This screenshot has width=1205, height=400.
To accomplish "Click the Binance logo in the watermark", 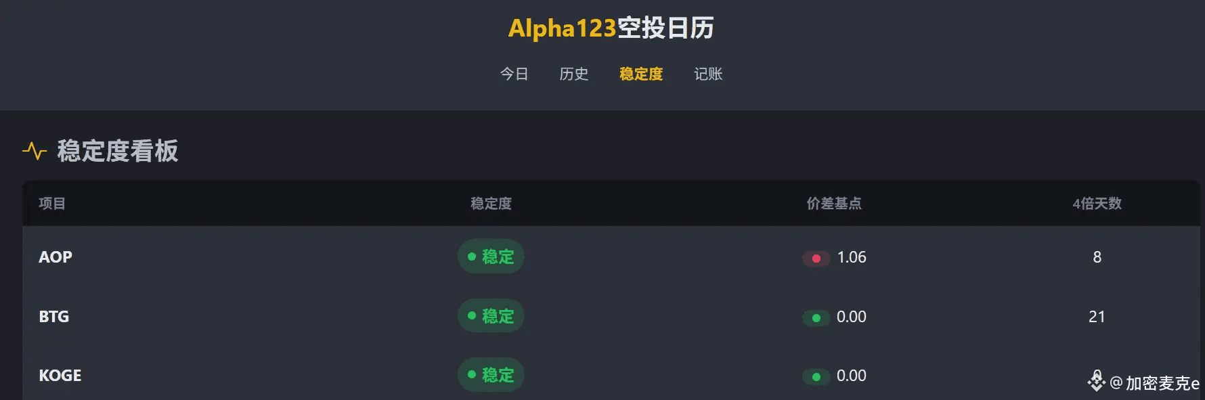I will coord(1097,381).
